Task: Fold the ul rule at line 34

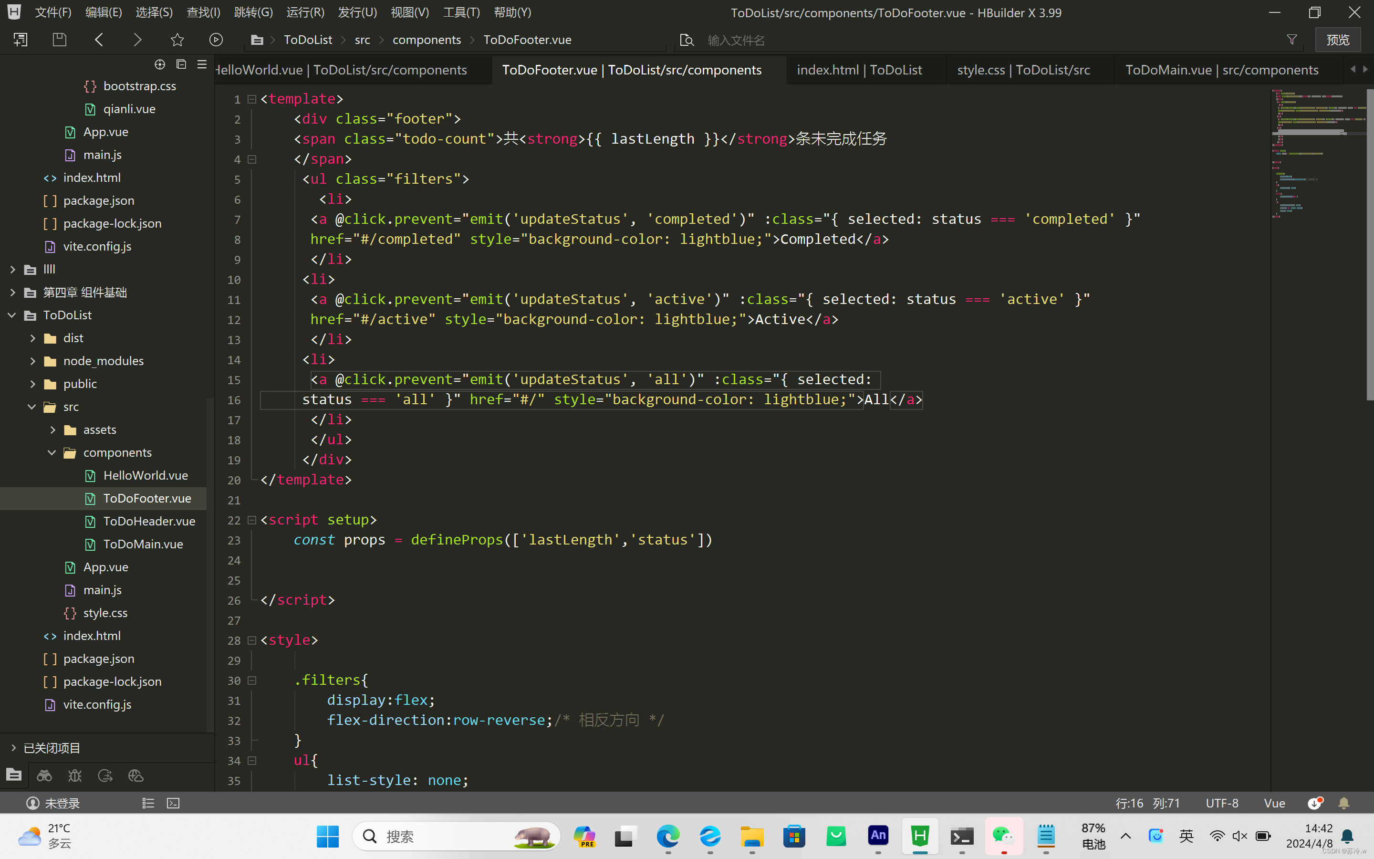Action: (x=252, y=760)
